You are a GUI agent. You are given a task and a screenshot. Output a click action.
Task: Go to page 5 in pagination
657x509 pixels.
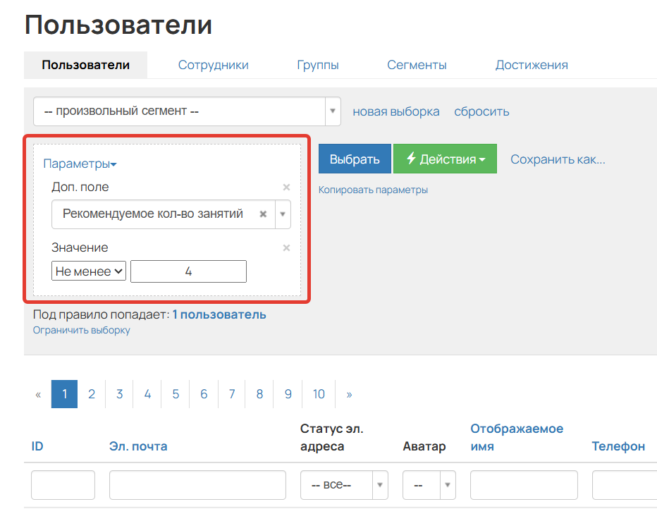[x=175, y=393]
